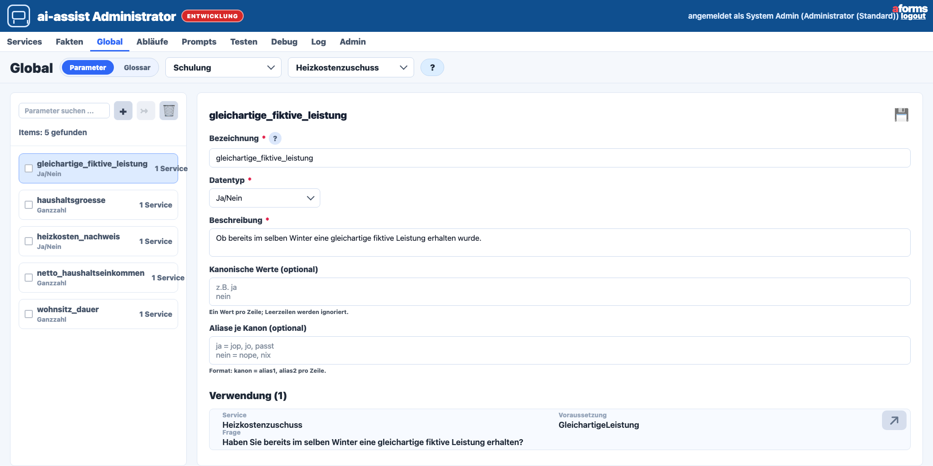933x466 pixels.
Task: Click the 'Items: 5 gefunden' count text
Action: click(x=53, y=132)
